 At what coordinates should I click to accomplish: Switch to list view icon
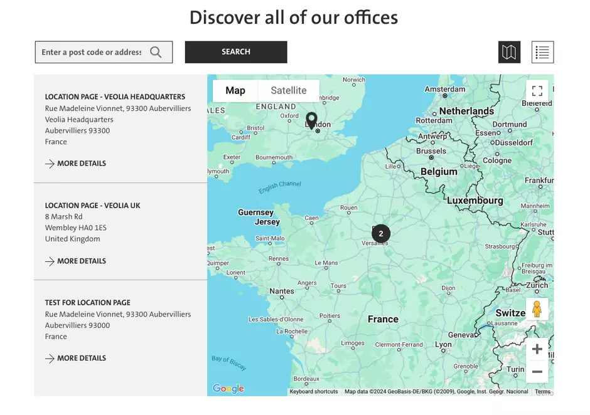tap(542, 52)
